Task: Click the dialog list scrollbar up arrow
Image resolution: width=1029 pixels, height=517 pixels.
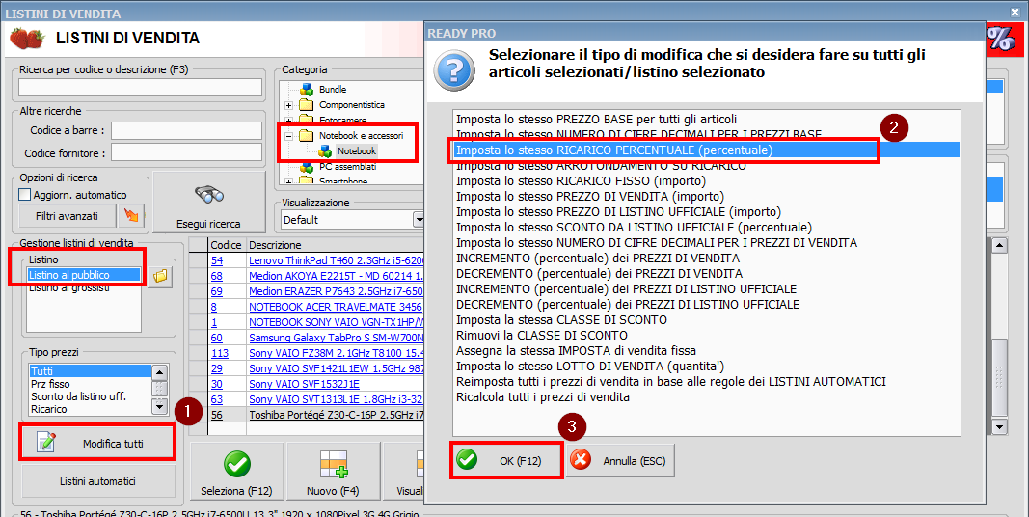Action: 999,246
